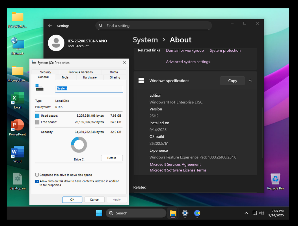
Task: Click the drive label field containing System
Action: (89, 89)
